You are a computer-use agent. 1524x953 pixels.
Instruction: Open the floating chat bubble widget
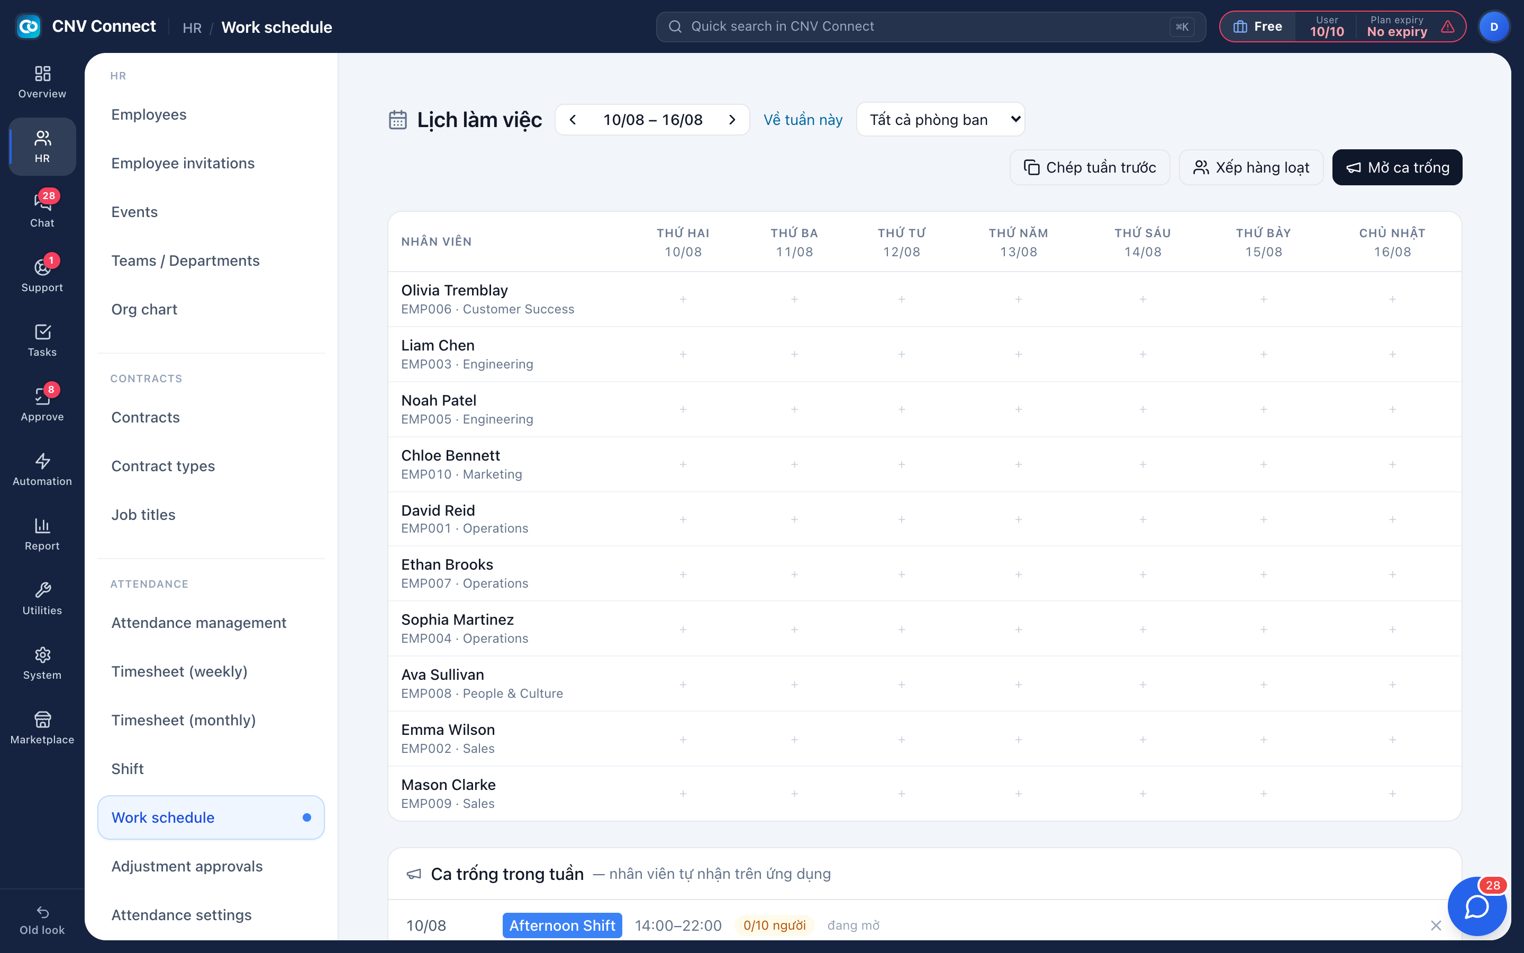click(x=1477, y=906)
